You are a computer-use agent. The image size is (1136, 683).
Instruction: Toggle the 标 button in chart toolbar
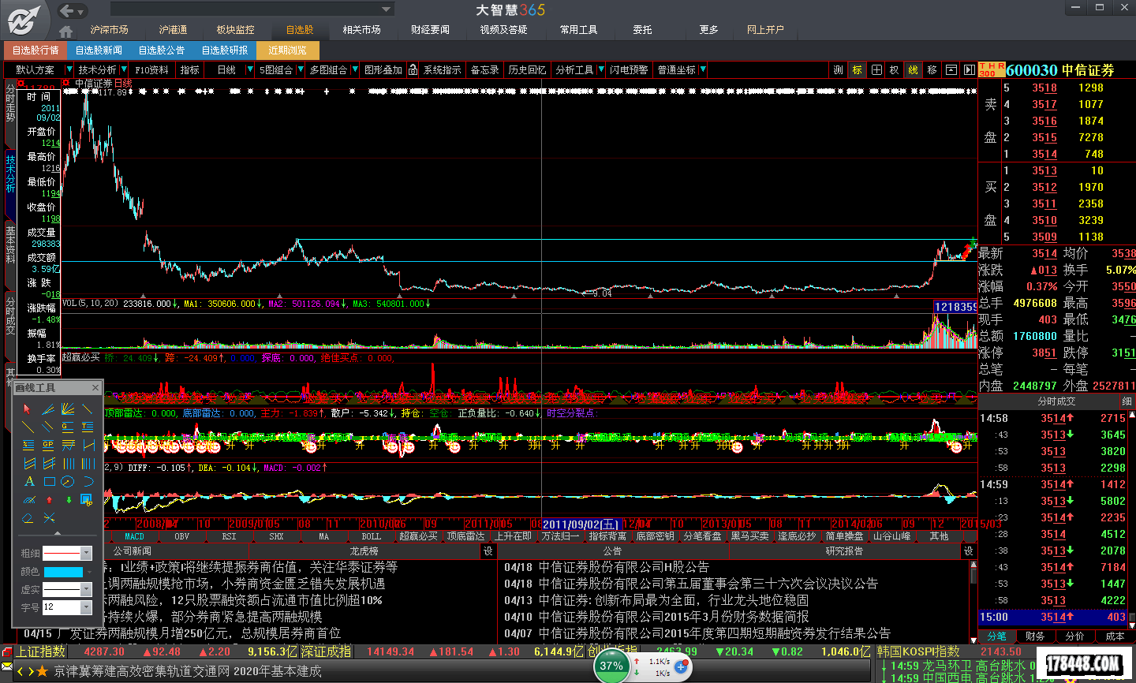[857, 70]
